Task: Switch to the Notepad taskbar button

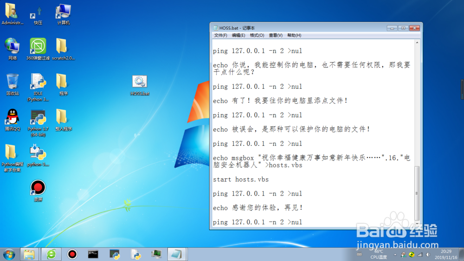Action: (177, 254)
